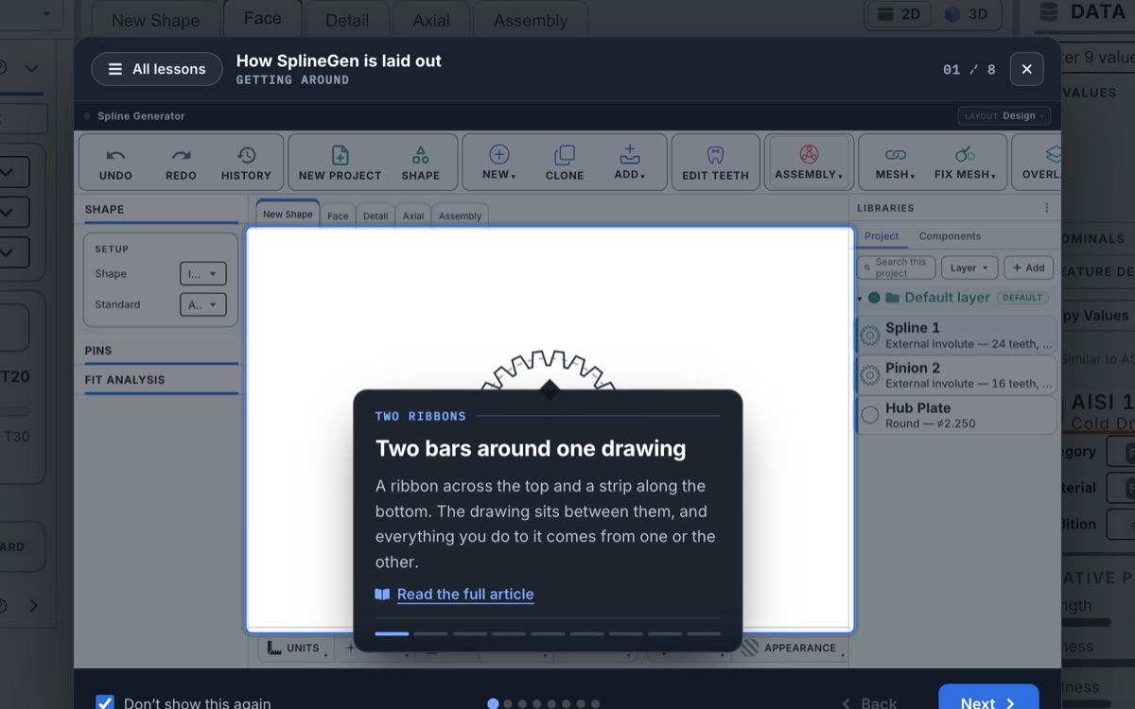Click the Units button in bottom strip
Viewport: 1135px width, 709px height.
[x=295, y=648]
